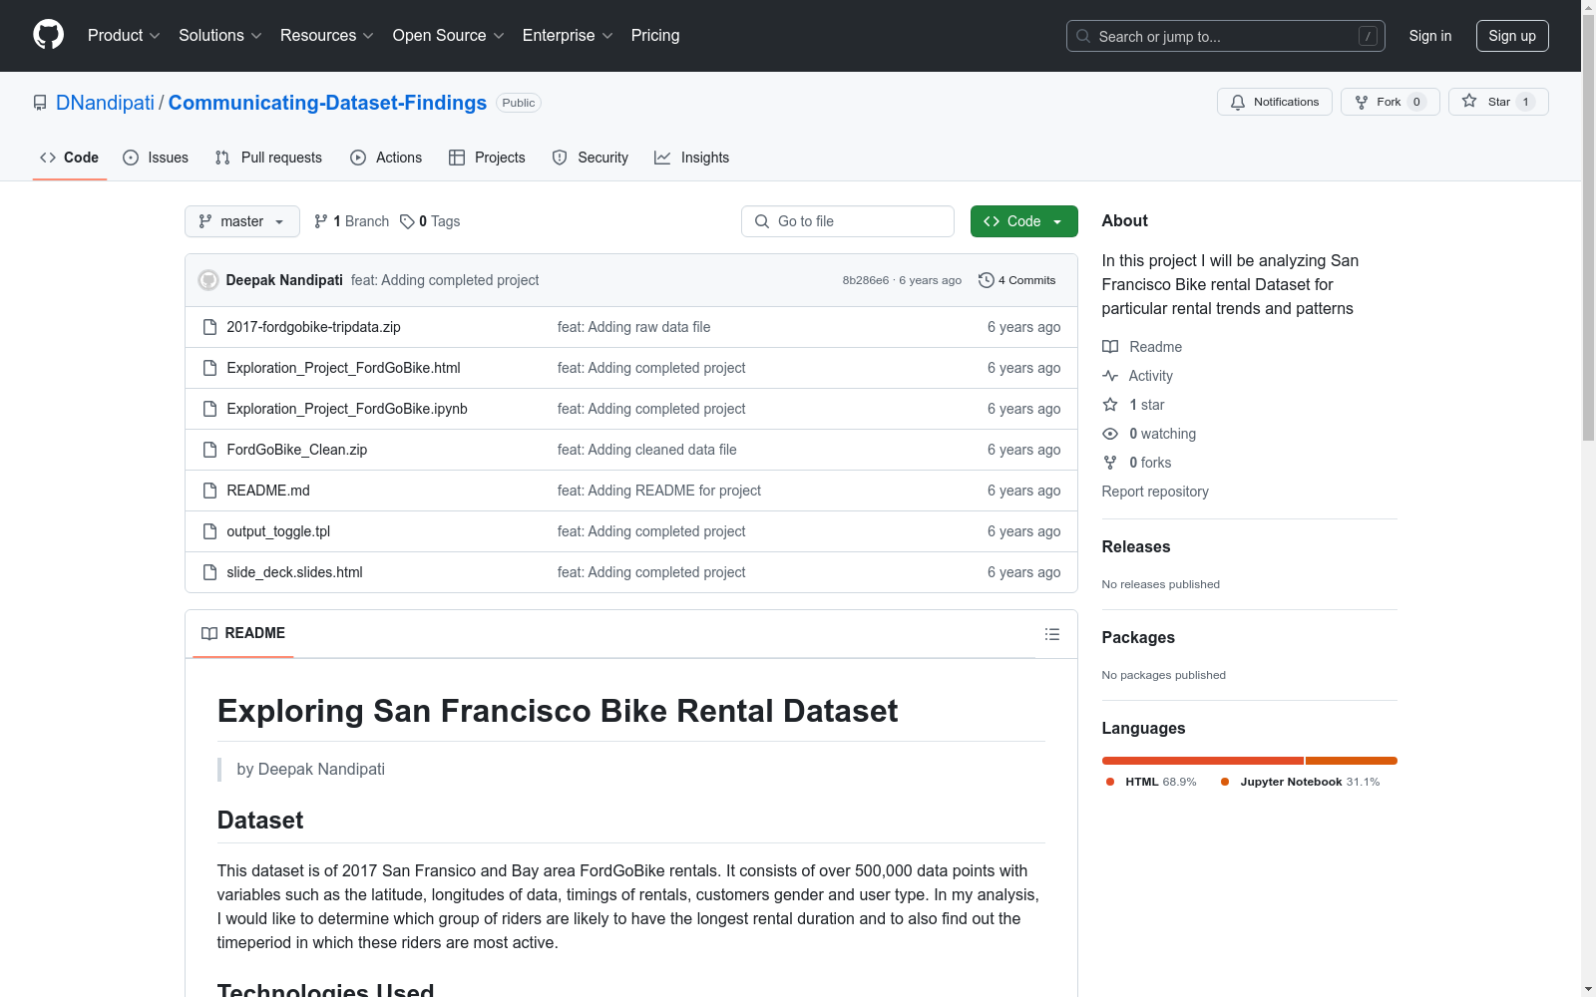Click Deepak Nandipati's avatar icon
Image resolution: width=1596 pixels, height=997 pixels.
208,280
